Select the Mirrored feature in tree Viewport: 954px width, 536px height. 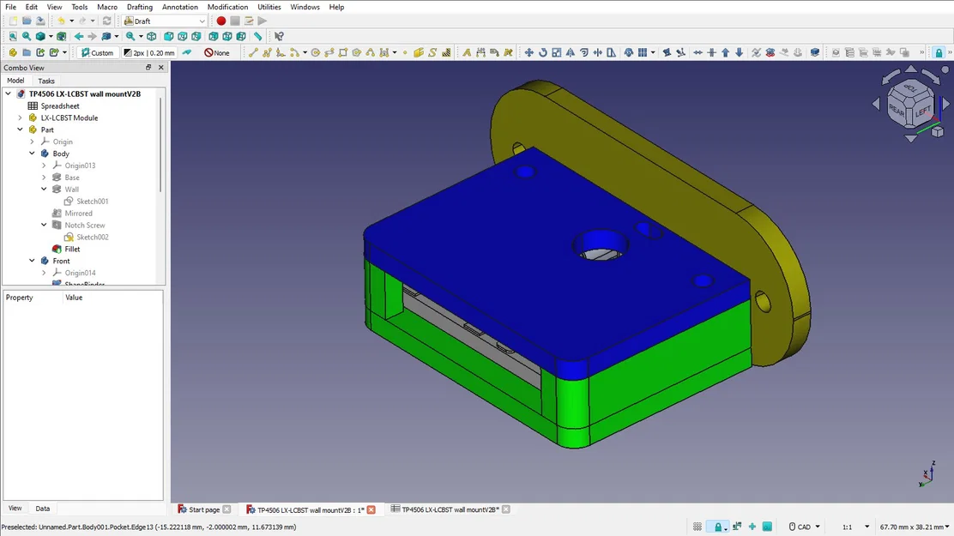(x=78, y=214)
